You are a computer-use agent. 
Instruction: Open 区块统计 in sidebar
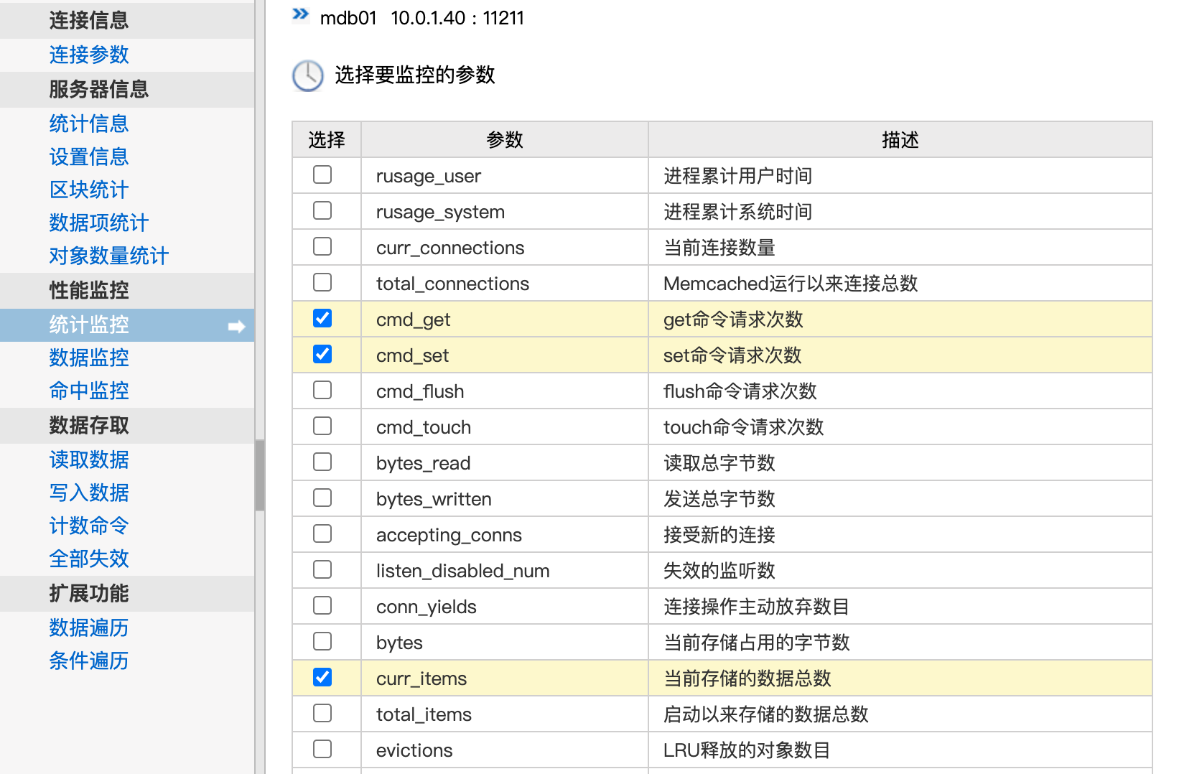pyautogui.click(x=89, y=190)
